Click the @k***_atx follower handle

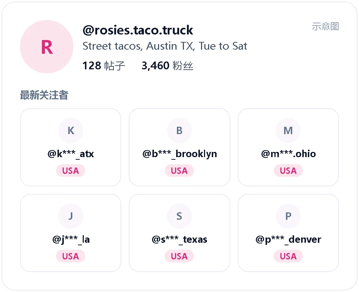(71, 154)
